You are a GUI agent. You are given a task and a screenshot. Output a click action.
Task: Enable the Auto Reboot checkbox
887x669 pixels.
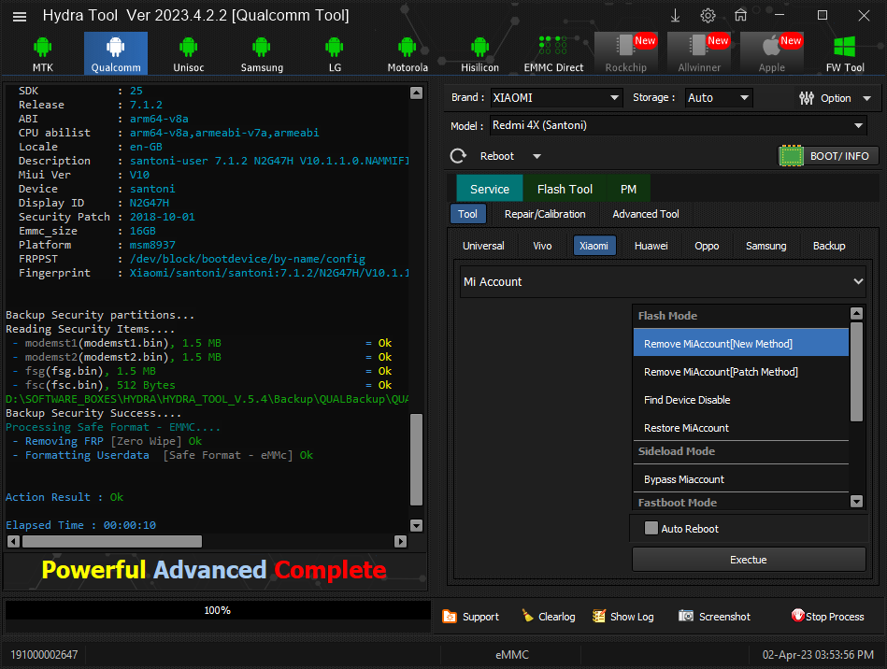(651, 529)
